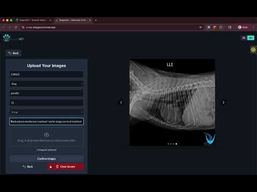Go back with the browser back arrow
Image resolution: width=257 pixels, height=192 pixels.
click(3, 27)
